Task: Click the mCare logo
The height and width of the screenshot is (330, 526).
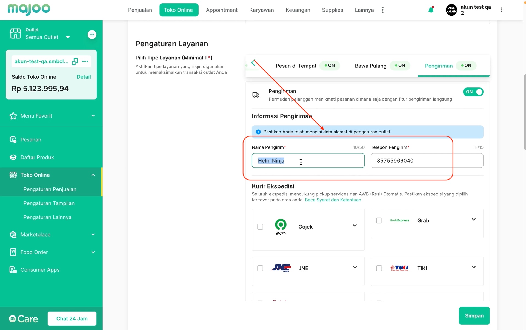Action: tap(24, 319)
